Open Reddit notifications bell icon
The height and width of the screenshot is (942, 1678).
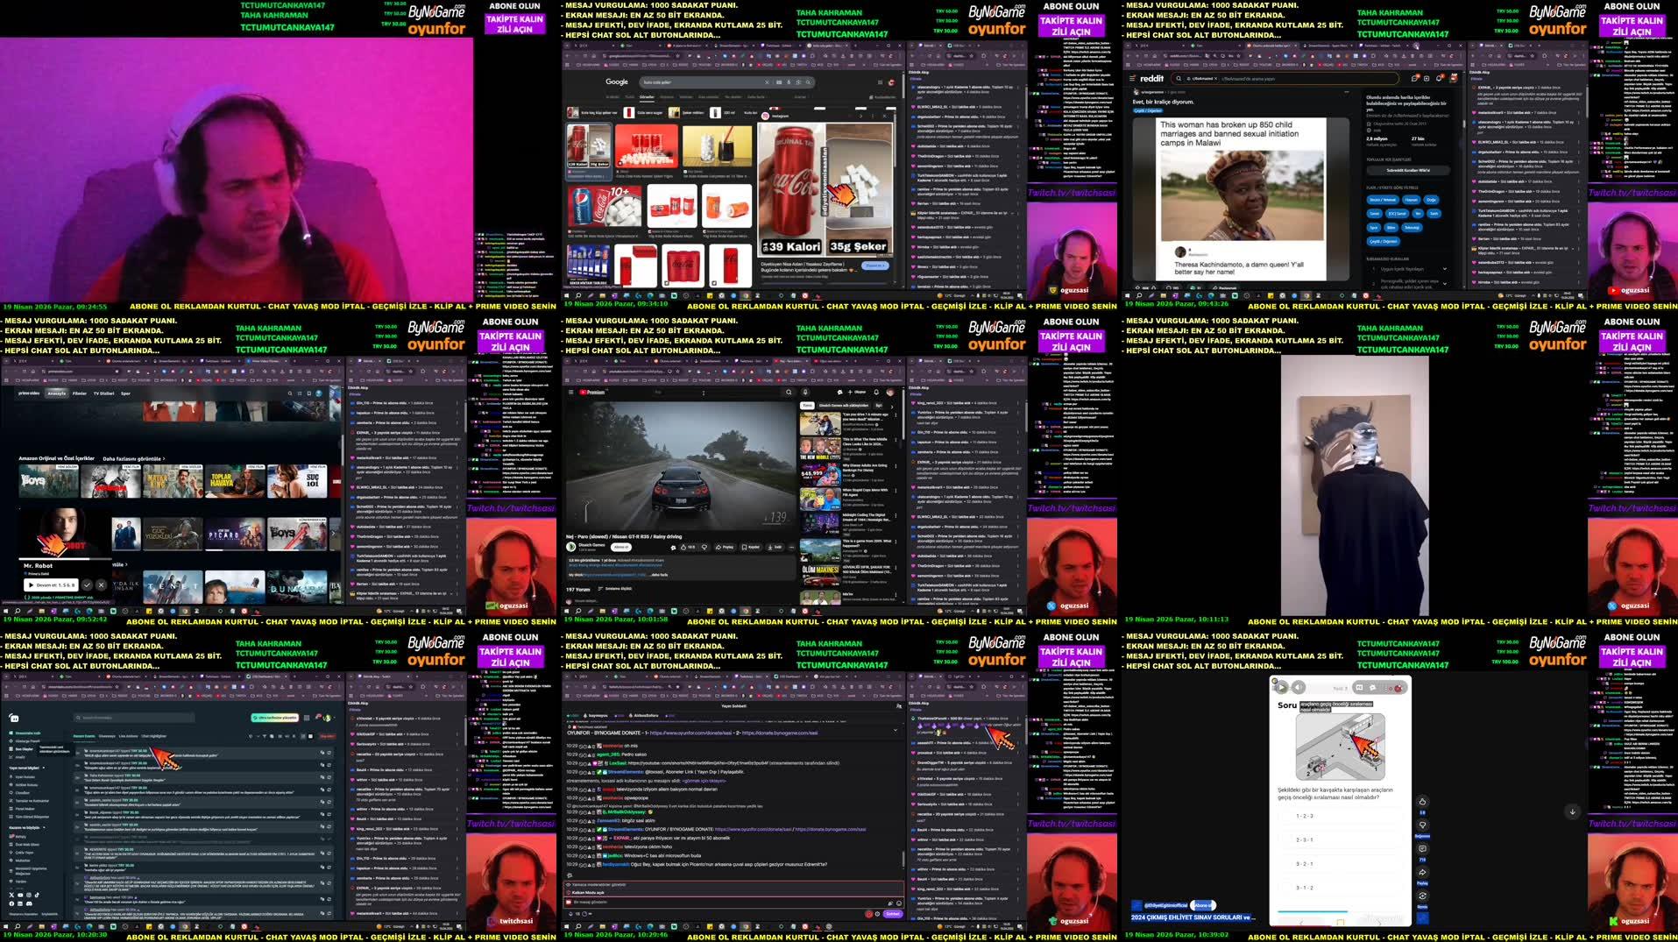click(1439, 79)
